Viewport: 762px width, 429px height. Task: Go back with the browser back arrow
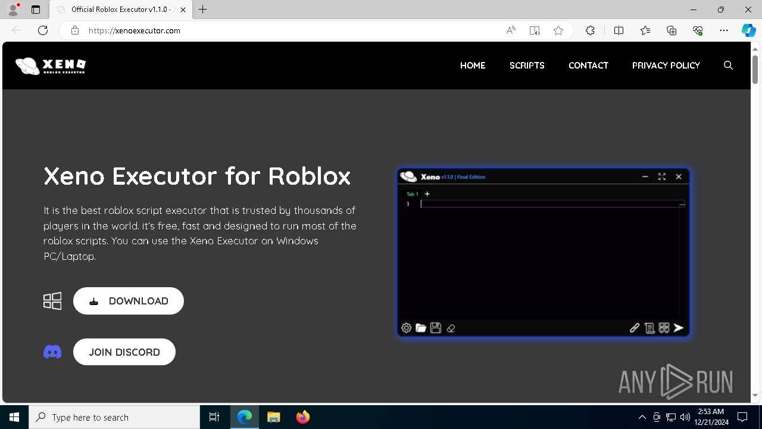click(17, 30)
